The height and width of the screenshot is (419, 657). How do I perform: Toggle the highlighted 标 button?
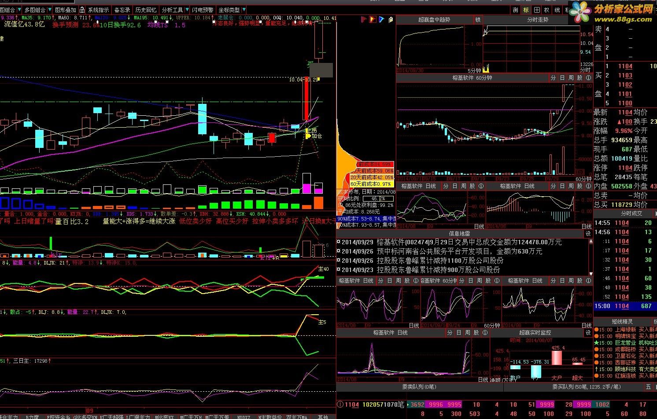tap(526, 10)
